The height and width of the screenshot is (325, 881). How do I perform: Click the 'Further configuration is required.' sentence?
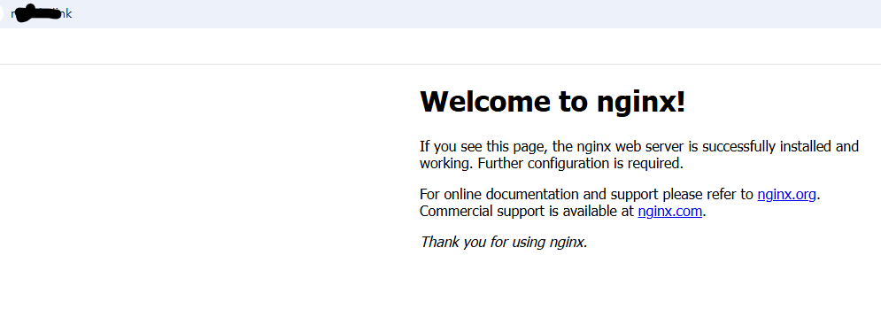coord(581,164)
